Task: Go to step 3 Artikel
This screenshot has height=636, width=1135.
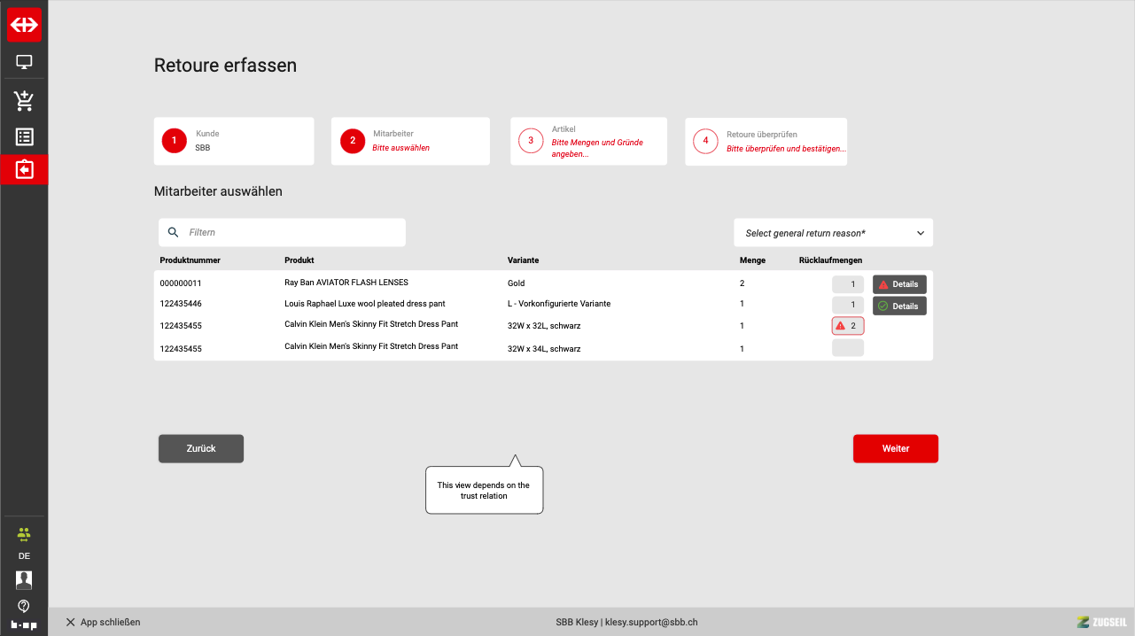Action: click(x=588, y=141)
